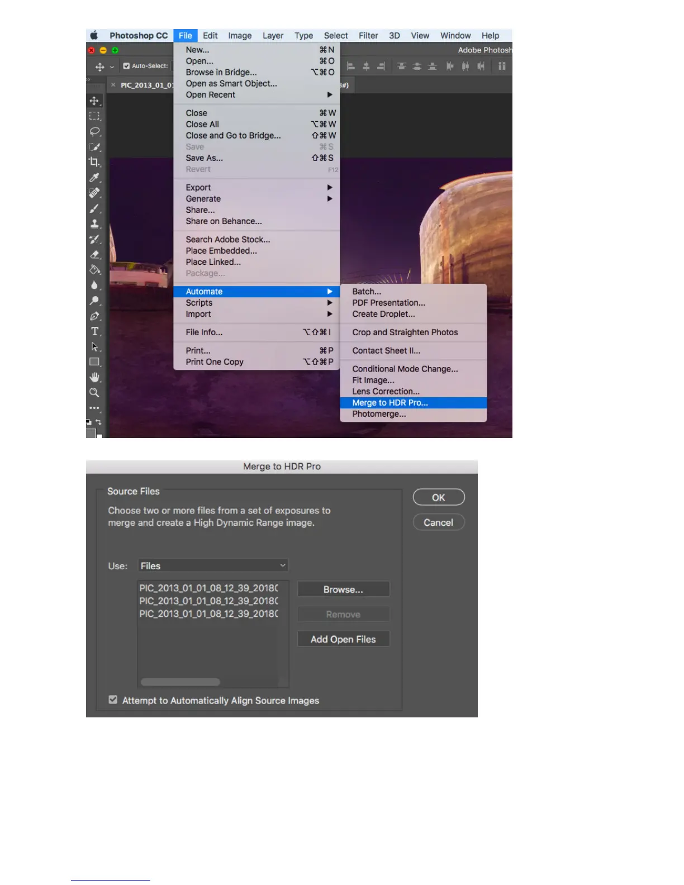Expand the Open Recent submenu
684x885 pixels.
(x=330, y=94)
